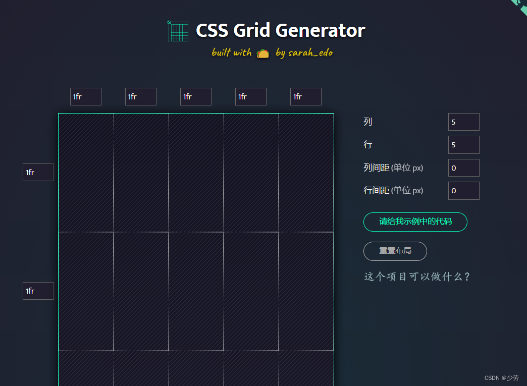The height and width of the screenshot is (386, 527).
Task: Edit the second row's 1fr height field
Action: (38, 291)
